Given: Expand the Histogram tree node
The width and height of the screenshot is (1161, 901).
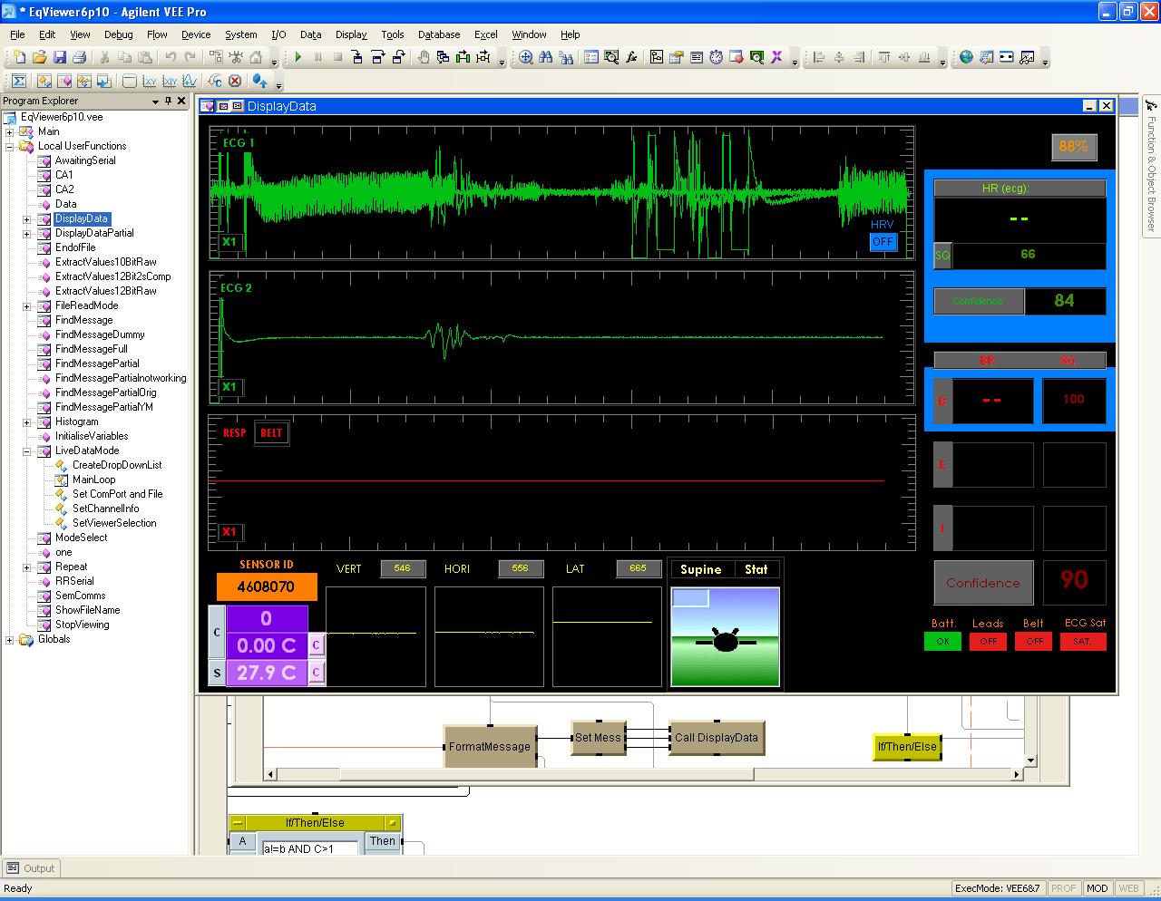Looking at the screenshot, I should coord(27,421).
